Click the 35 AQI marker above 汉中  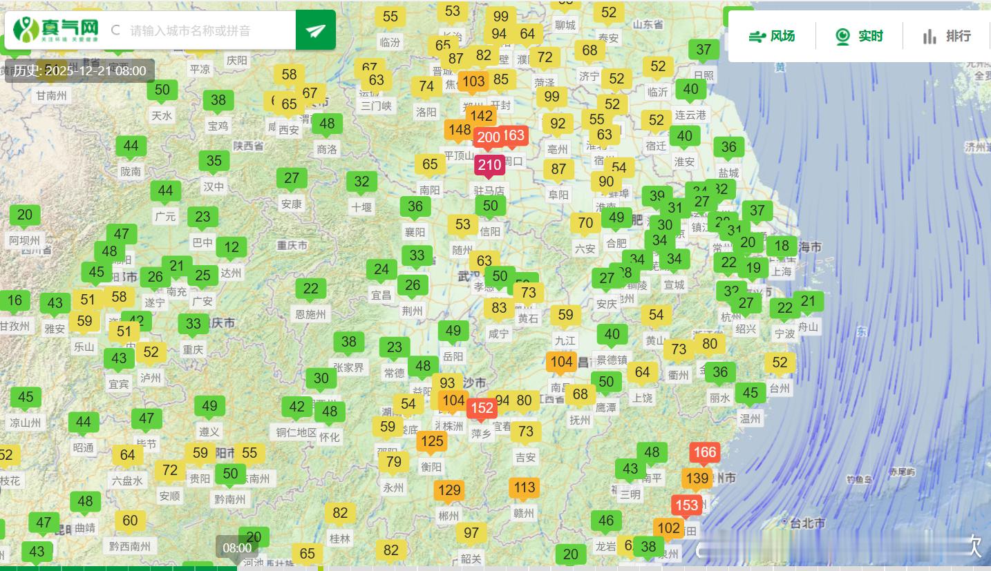tap(214, 161)
